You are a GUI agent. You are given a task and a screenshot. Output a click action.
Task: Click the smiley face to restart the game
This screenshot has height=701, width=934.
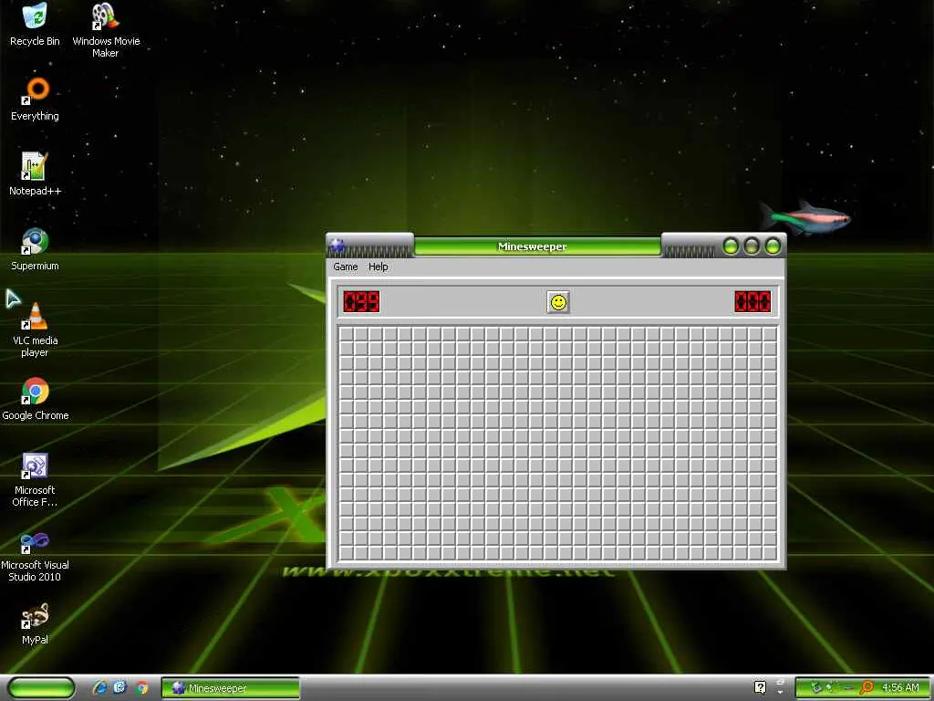pos(558,302)
